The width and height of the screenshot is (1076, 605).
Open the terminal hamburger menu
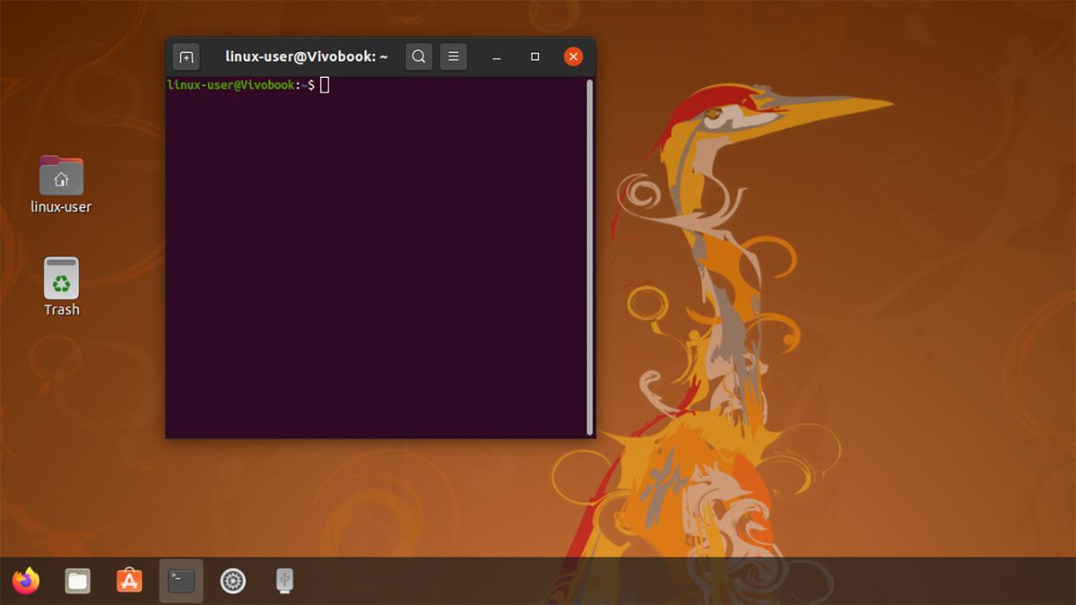pyautogui.click(x=453, y=56)
